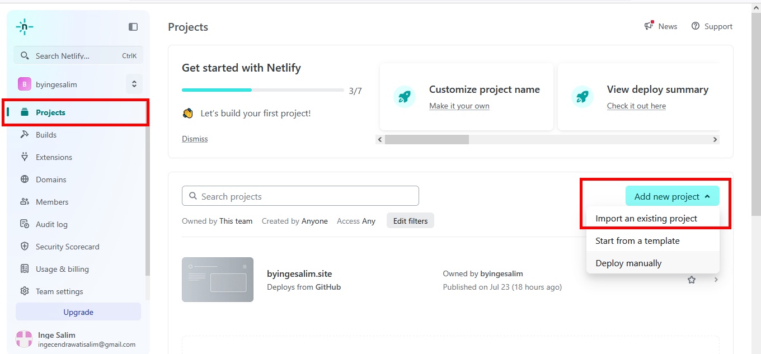Screen dimensions: 761x354
Task: Open the Support help menu
Action: click(712, 26)
